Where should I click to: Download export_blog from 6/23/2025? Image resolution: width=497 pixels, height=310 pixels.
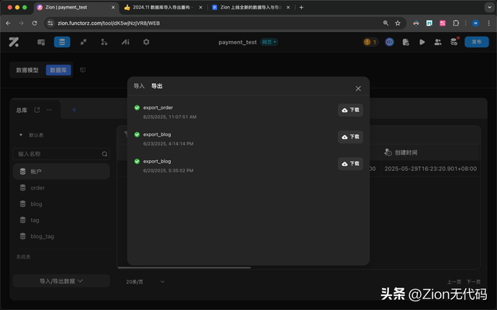[350, 137]
